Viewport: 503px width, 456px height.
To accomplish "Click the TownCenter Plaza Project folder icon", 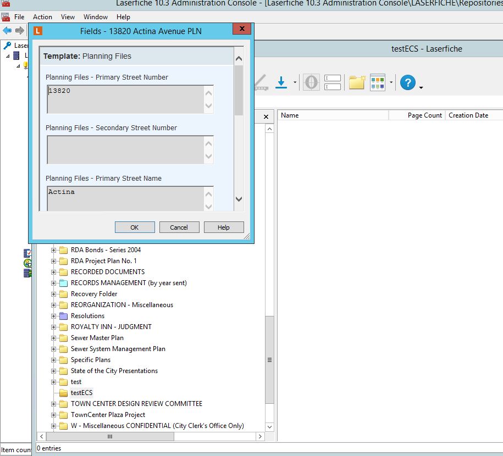I will (x=64, y=415).
